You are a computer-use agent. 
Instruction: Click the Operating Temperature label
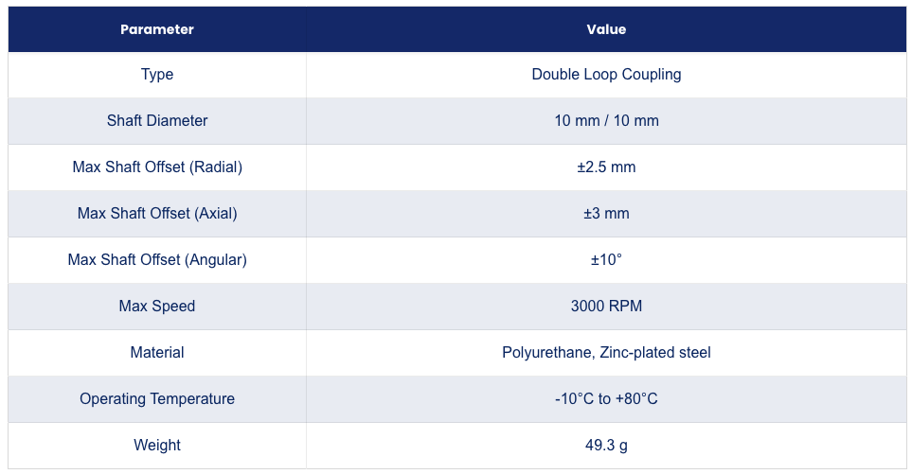(157, 399)
